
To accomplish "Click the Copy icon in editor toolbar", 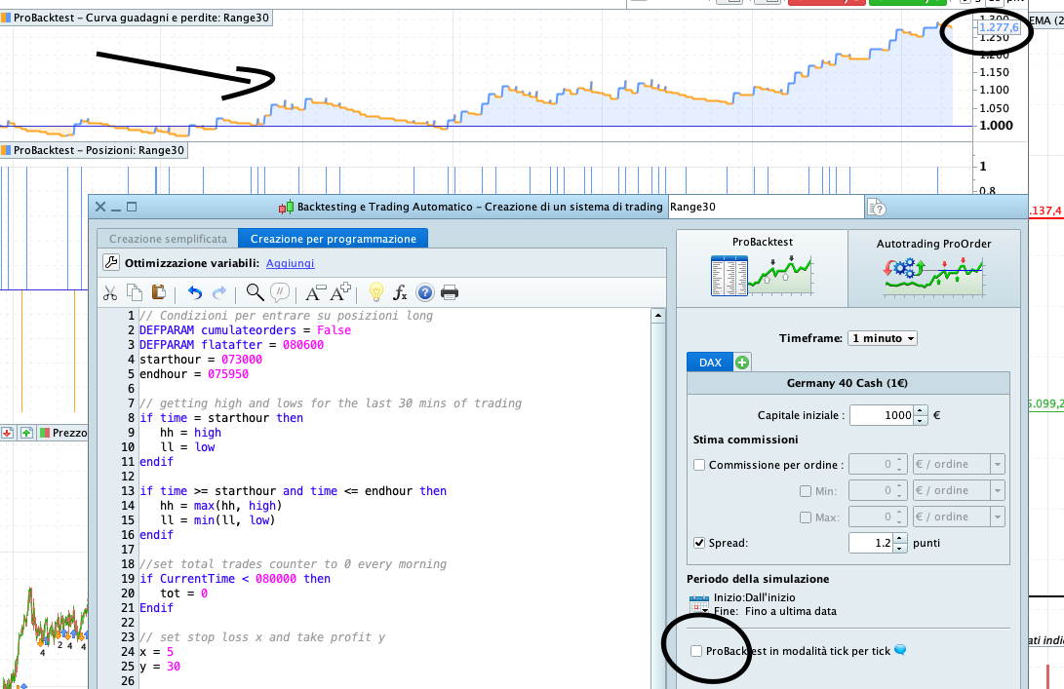I will point(135,292).
